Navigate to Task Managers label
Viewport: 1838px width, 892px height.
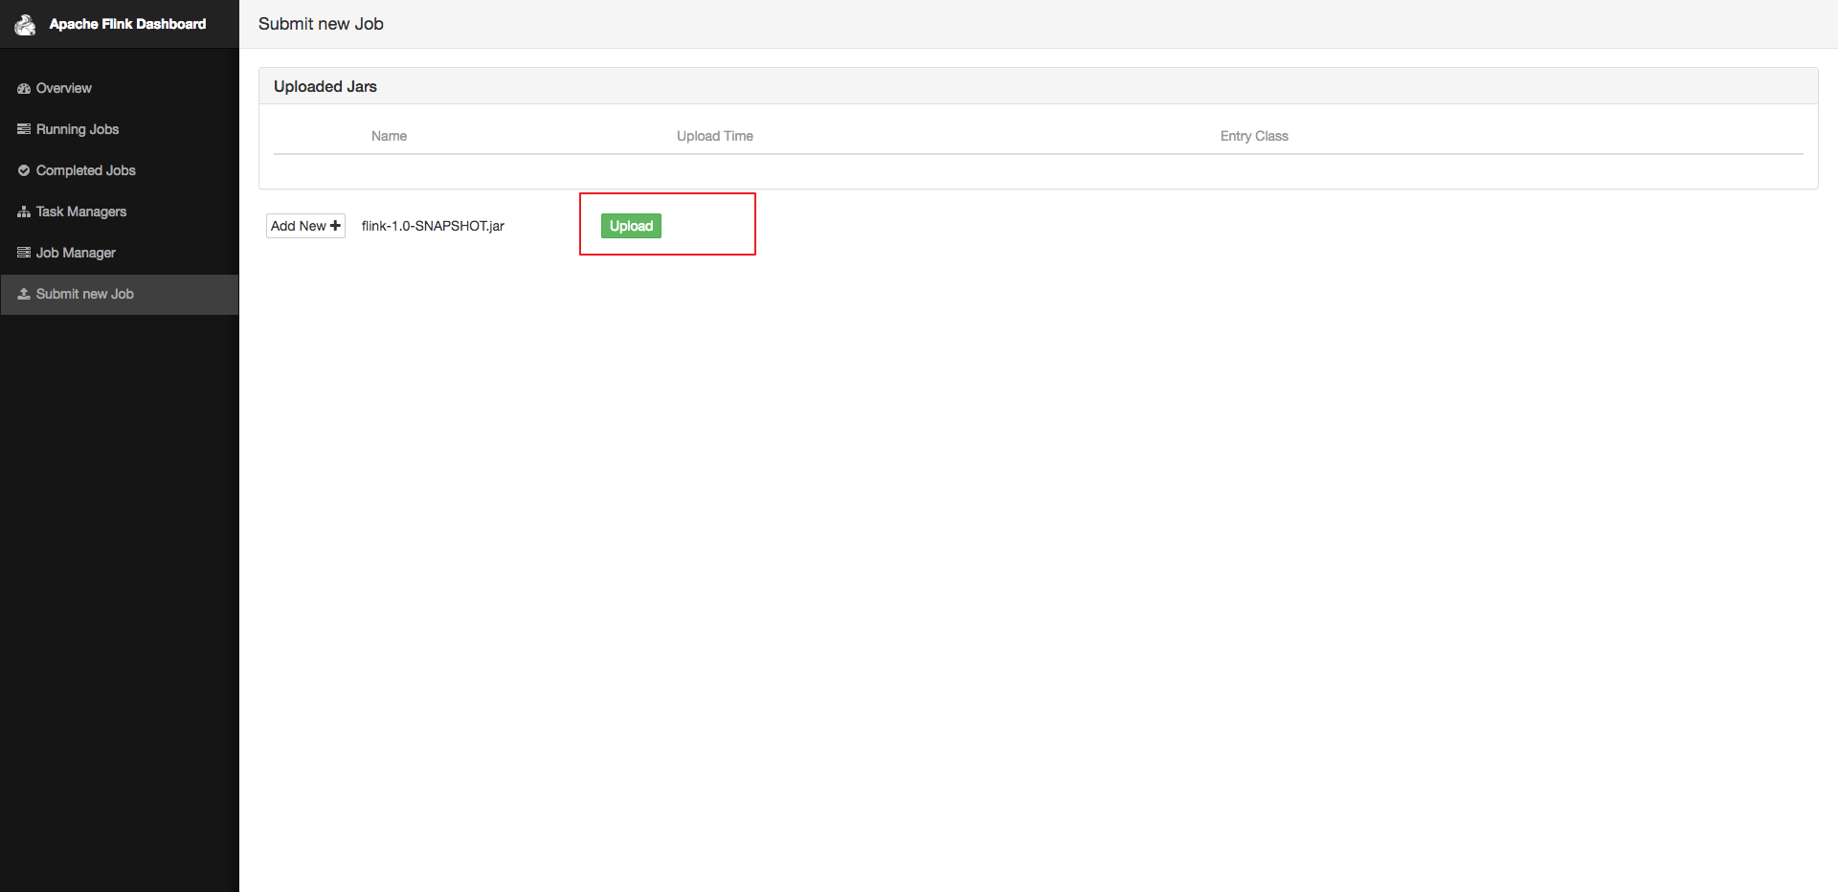click(81, 212)
